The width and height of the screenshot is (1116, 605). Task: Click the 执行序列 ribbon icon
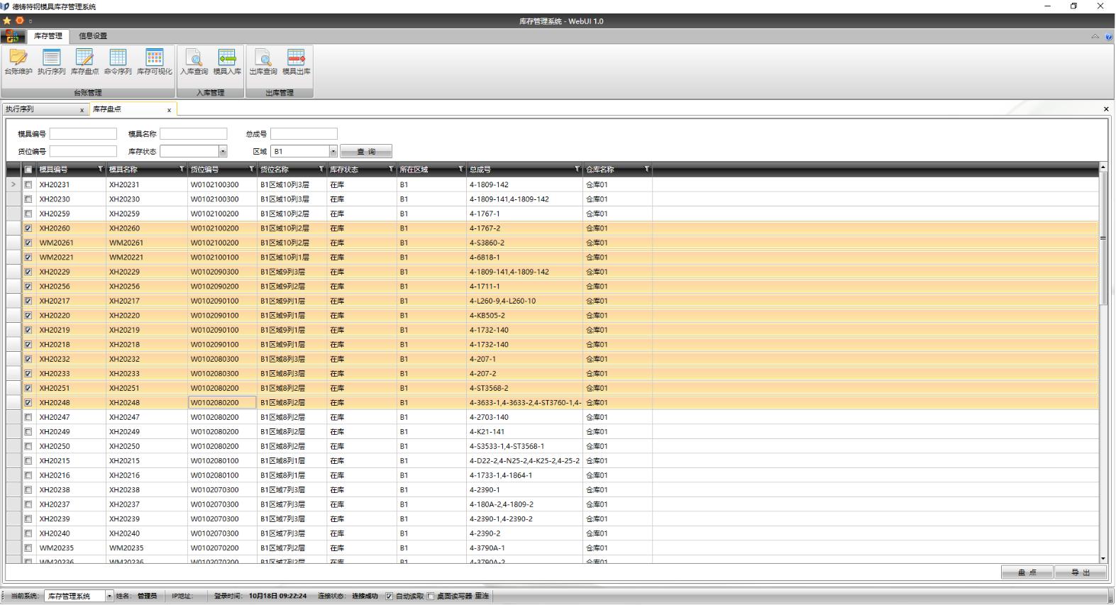[x=51, y=62]
